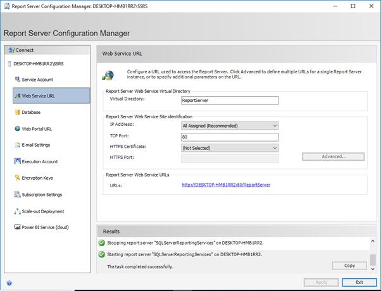Open Execution Account page
The image size is (381, 291).
pyautogui.click(x=40, y=161)
